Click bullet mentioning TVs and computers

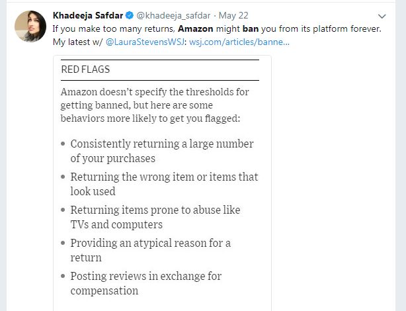tap(155, 217)
